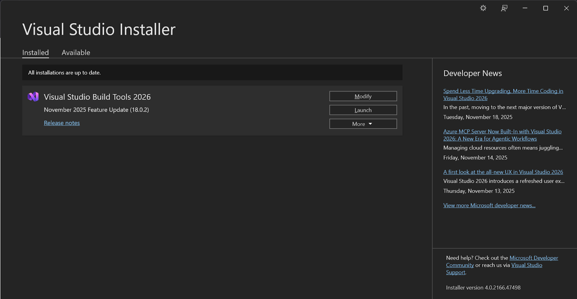577x299 pixels.
Task: Open the Visual Studio Support link
Action: [527, 265]
